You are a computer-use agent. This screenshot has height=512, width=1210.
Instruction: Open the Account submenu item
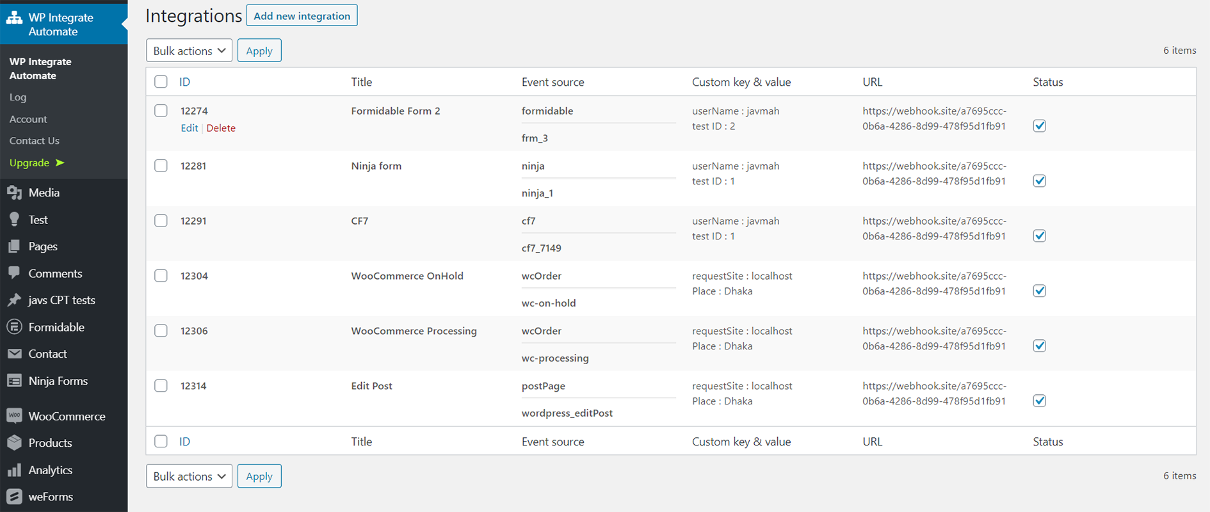[x=28, y=119]
